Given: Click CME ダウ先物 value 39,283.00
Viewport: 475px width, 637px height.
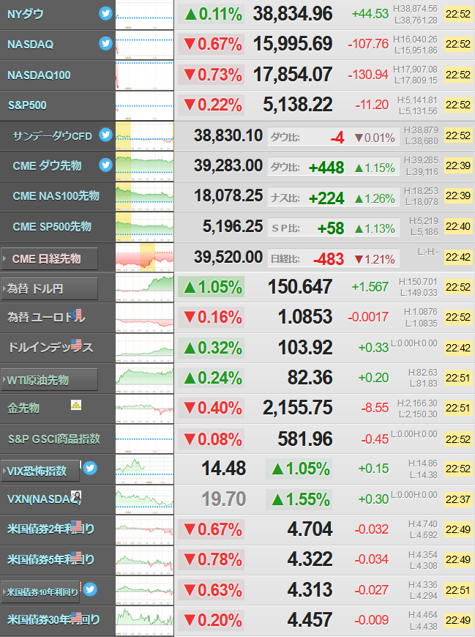Looking at the screenshot, I should pos(228,165).
